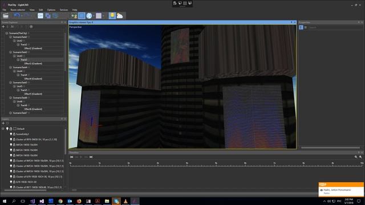Click the timeline ruler near the middle
This screenshot has height=205, width=365.
click(216, 165)
